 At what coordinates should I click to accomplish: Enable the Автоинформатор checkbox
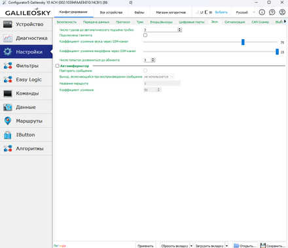(x=57, y=66)
